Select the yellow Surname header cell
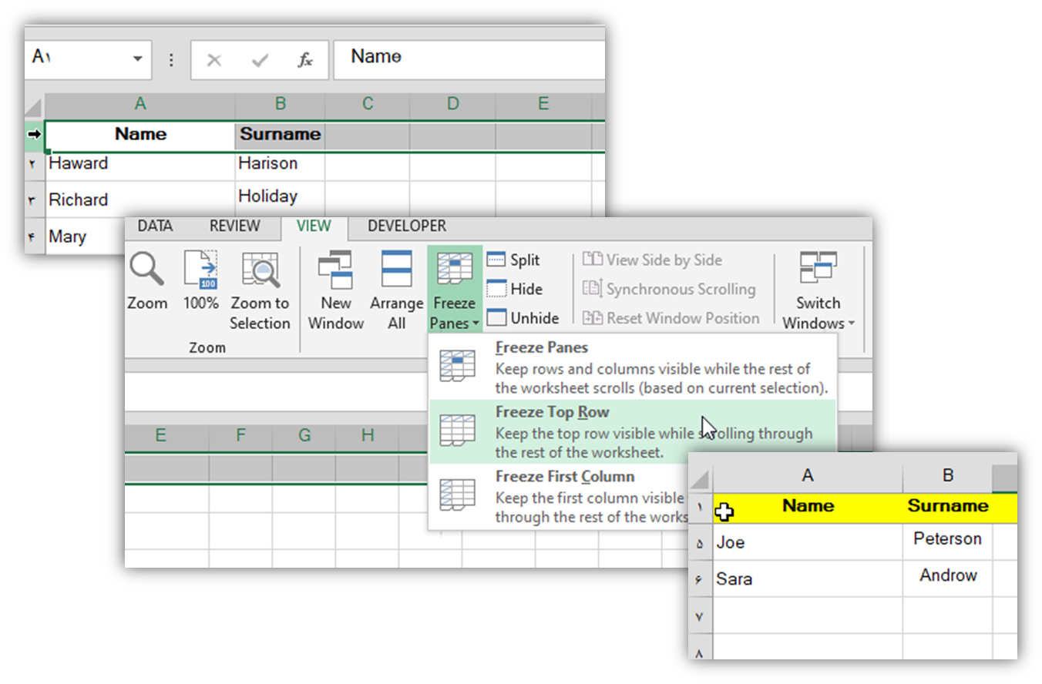The width and height of the screenshot is (1042, 684). [x=947, y=507]
